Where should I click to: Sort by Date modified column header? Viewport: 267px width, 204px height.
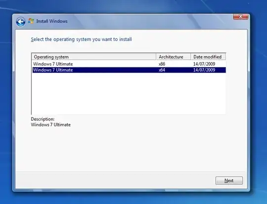208,57
